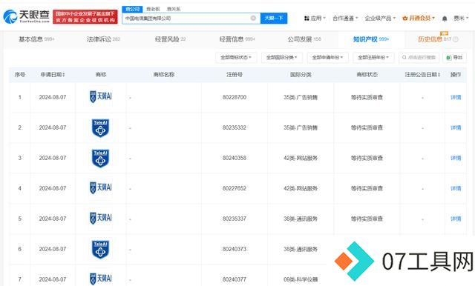Screen dimensions: 475x286
Task: Select the 知识产权 tab
Action: [x=371, y=39]
